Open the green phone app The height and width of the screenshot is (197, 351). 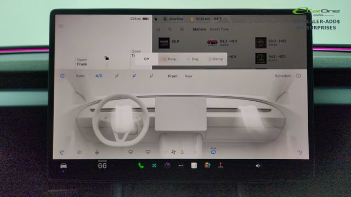pos(141,165)
